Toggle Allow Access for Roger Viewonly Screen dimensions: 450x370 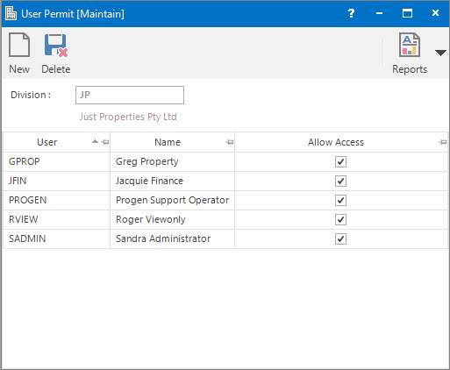[340, 219]
